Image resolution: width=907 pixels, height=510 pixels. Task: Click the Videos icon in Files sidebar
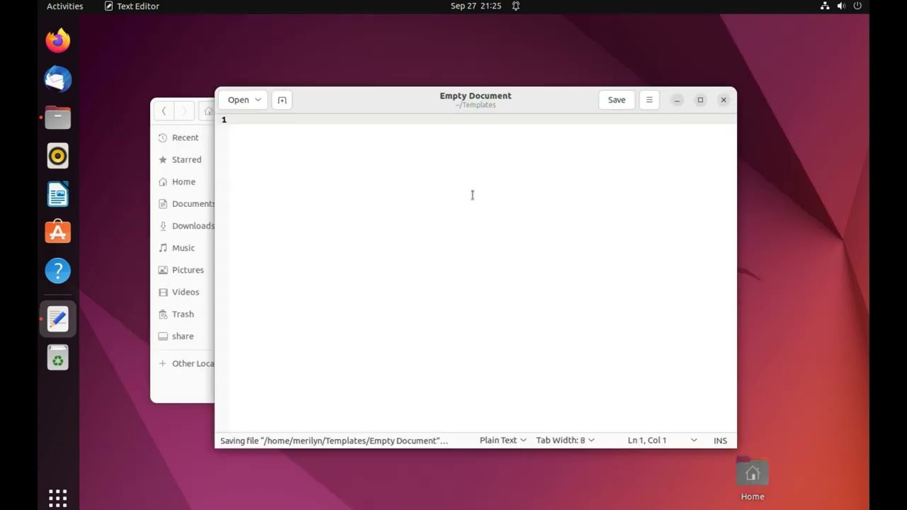click(163, 292)
